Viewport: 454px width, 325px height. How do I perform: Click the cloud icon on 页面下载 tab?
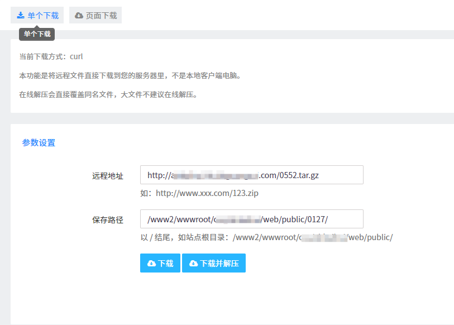coord(79,16)
